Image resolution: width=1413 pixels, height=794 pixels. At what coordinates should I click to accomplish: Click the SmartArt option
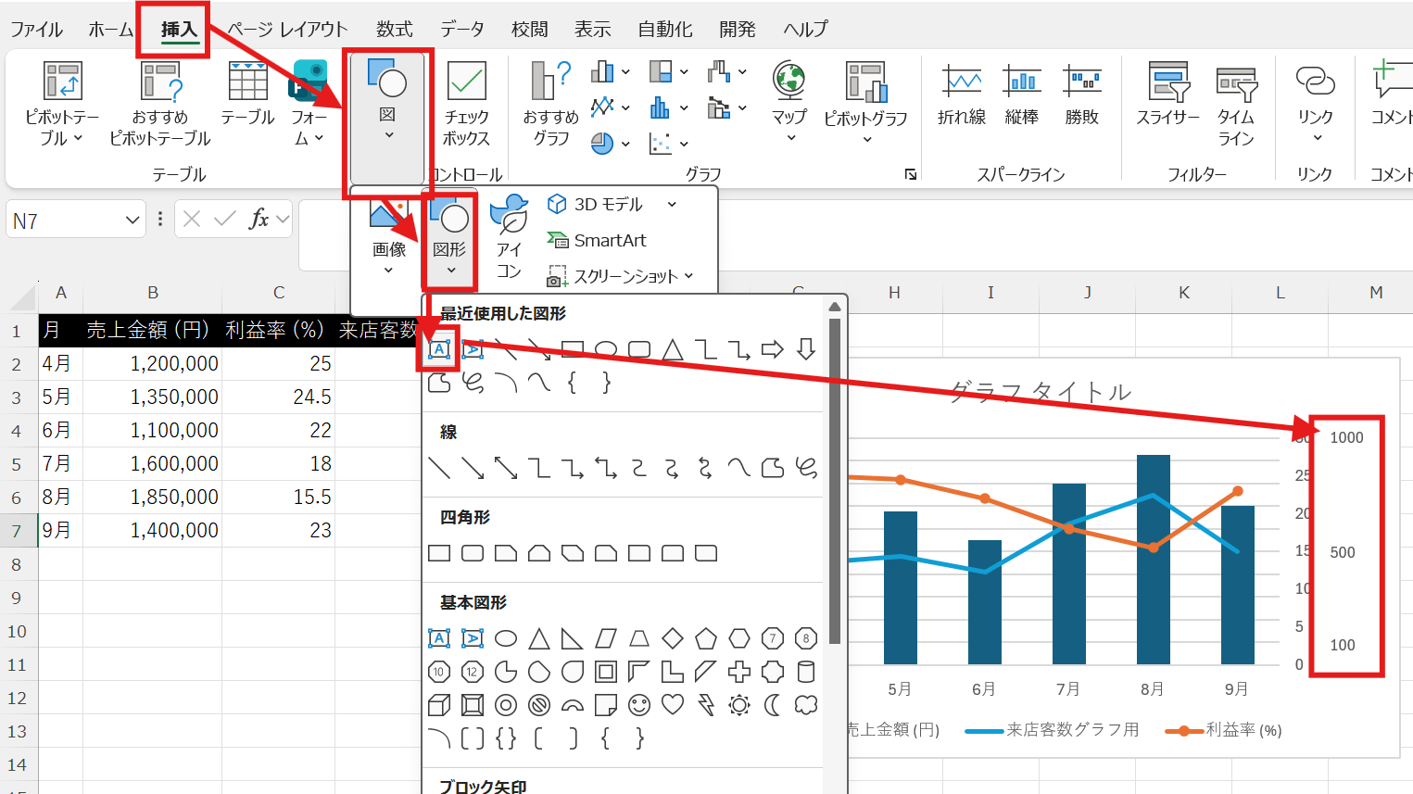point(598,241)
